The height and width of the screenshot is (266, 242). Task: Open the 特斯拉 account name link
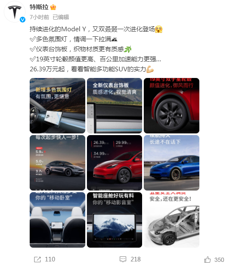click(x=39, y=7)
